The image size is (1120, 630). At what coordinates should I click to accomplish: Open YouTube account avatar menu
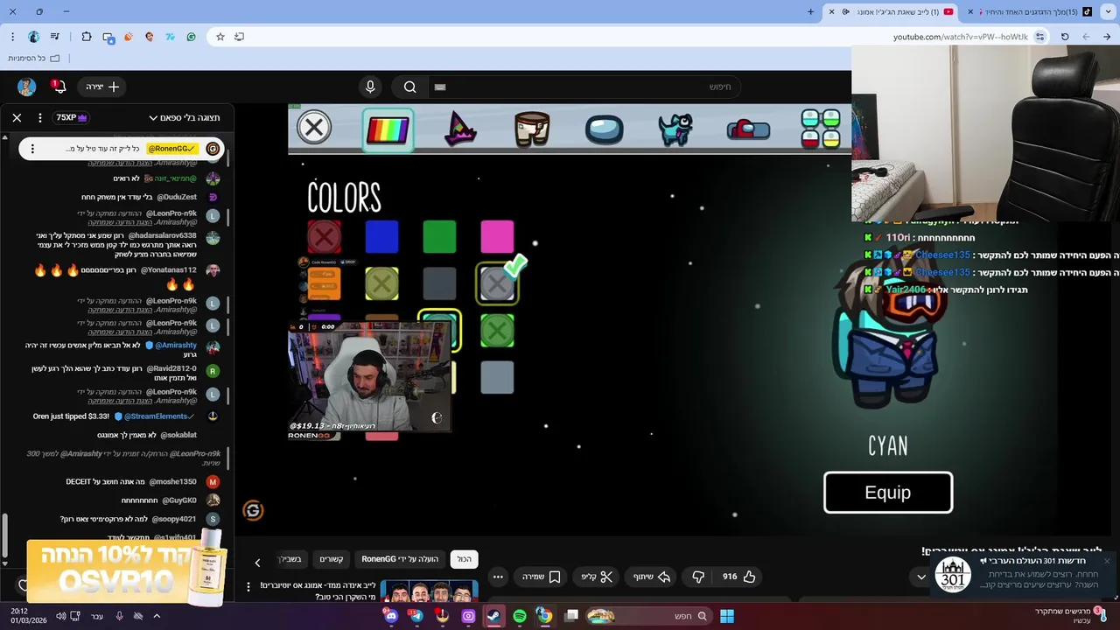point(26,87)
